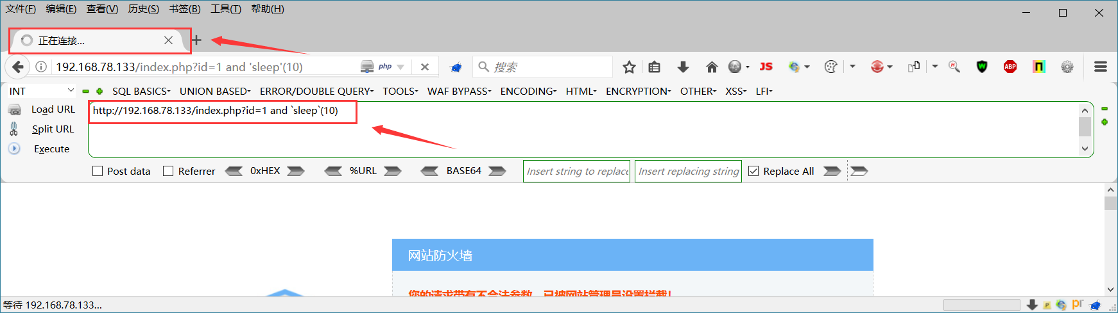
Task: Expand the TOOLS menu
Action: 400,91
